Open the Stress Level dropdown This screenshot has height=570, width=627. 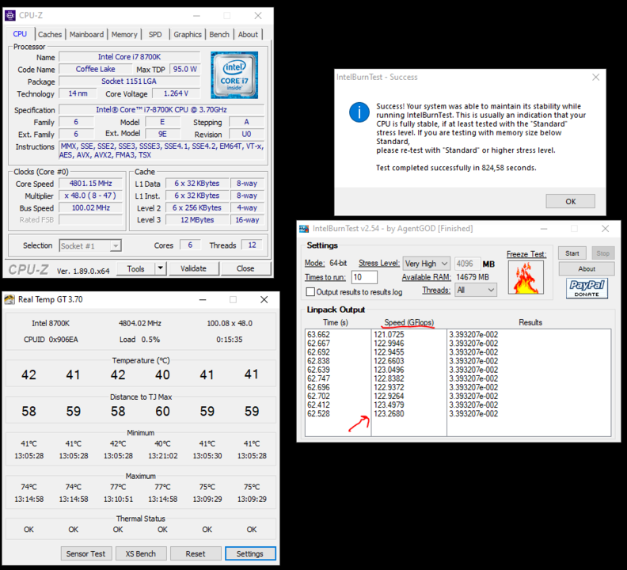426,264
